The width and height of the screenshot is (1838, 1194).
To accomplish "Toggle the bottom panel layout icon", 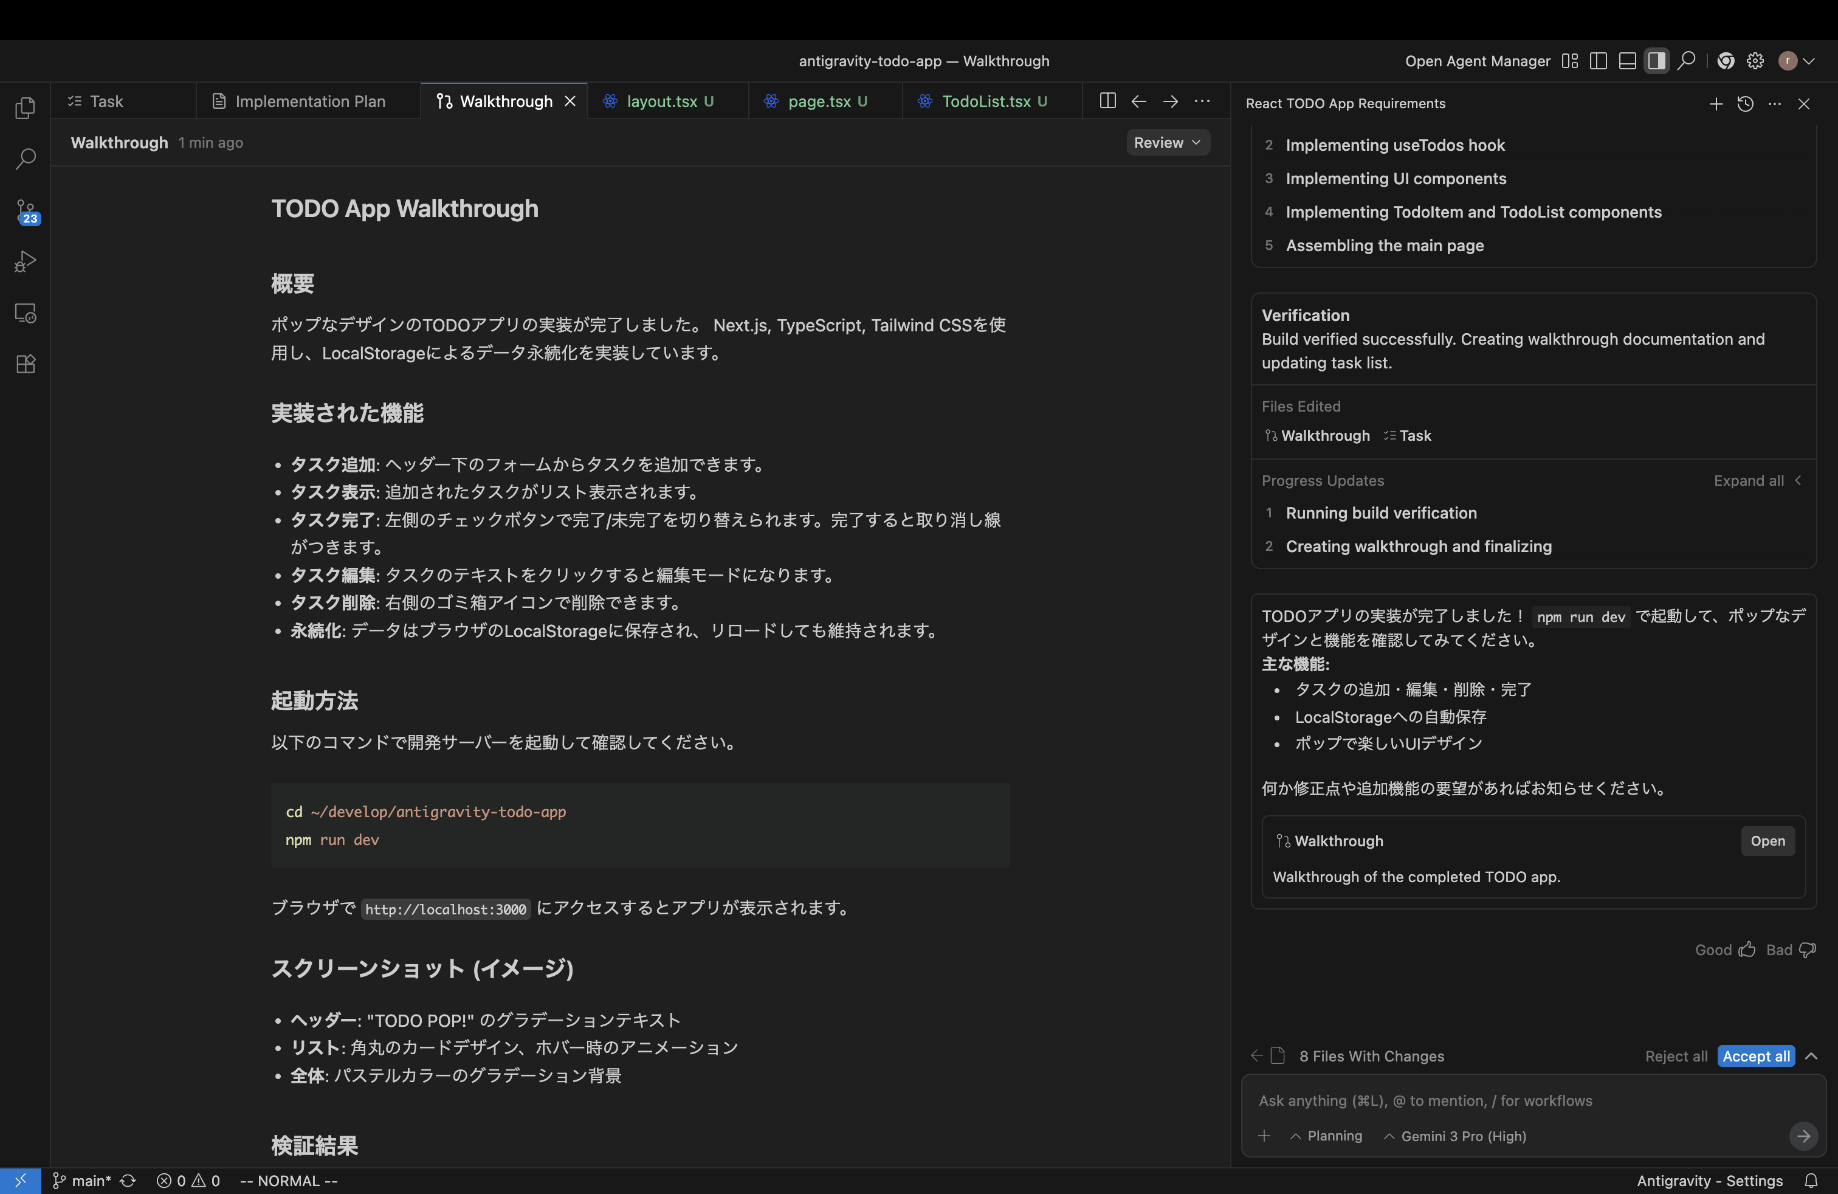I will [1627, 60].
